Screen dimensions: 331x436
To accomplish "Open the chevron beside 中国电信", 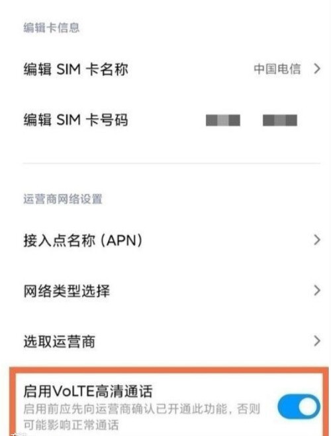I will point(317,69).
